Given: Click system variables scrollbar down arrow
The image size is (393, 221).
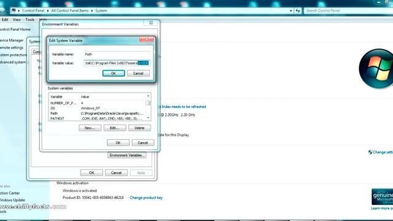Looking at the screenshot, I should coord(148,118).
